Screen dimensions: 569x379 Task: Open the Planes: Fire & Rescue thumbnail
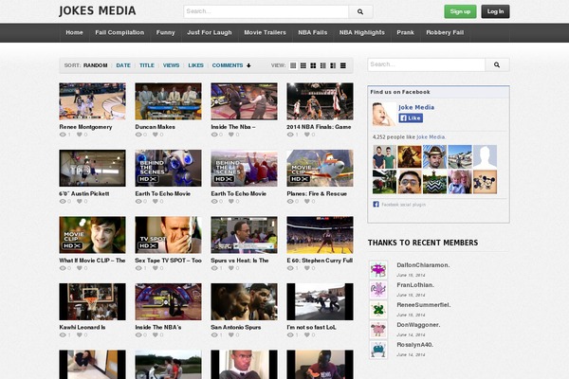click(321, 169)
